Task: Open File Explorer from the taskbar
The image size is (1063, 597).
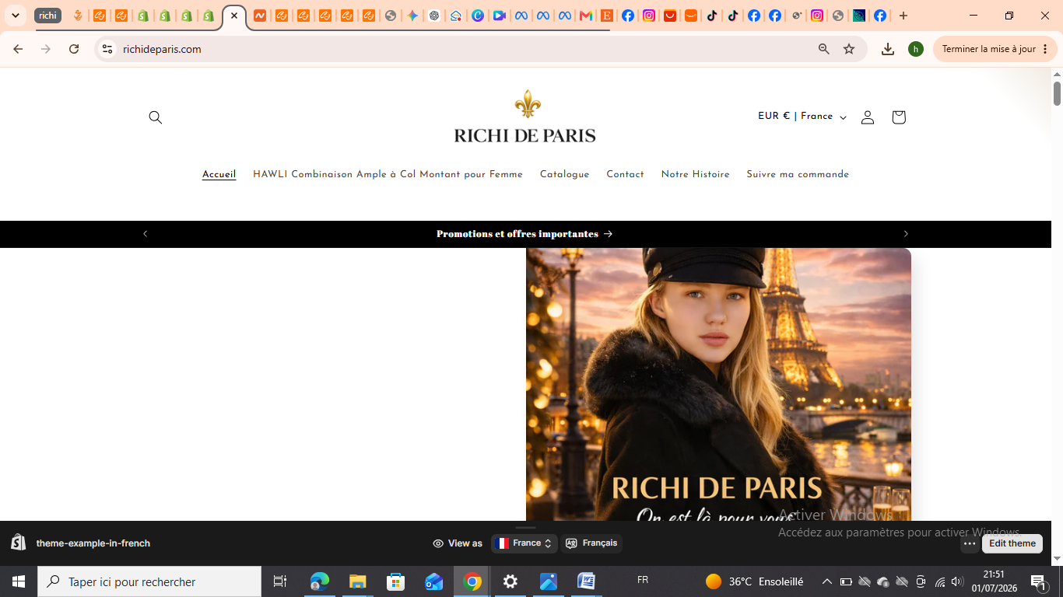Action: (357, 581)
